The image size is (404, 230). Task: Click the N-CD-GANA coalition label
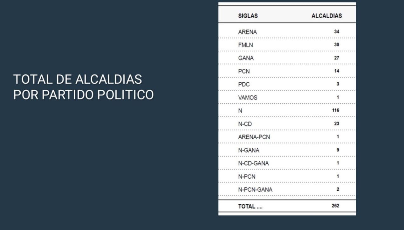(x=253, y=163)
